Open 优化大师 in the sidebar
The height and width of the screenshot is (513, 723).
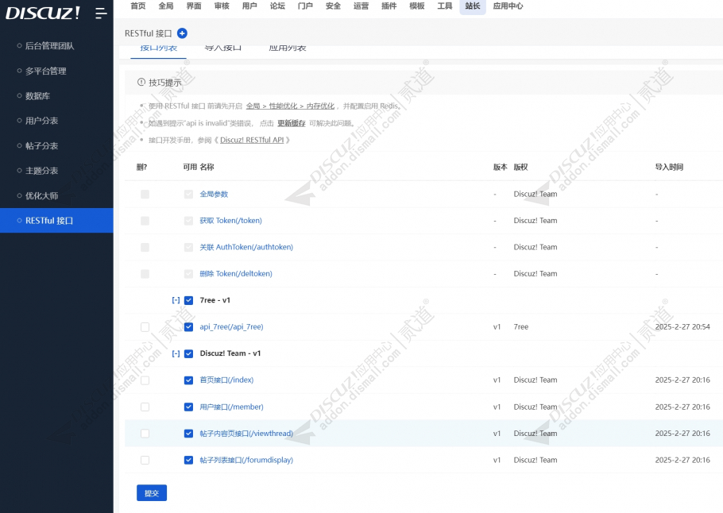click(x=41, y=195)
